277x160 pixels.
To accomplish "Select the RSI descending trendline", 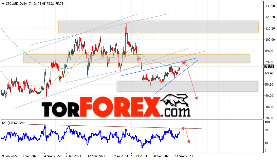I will click(115, 127).
